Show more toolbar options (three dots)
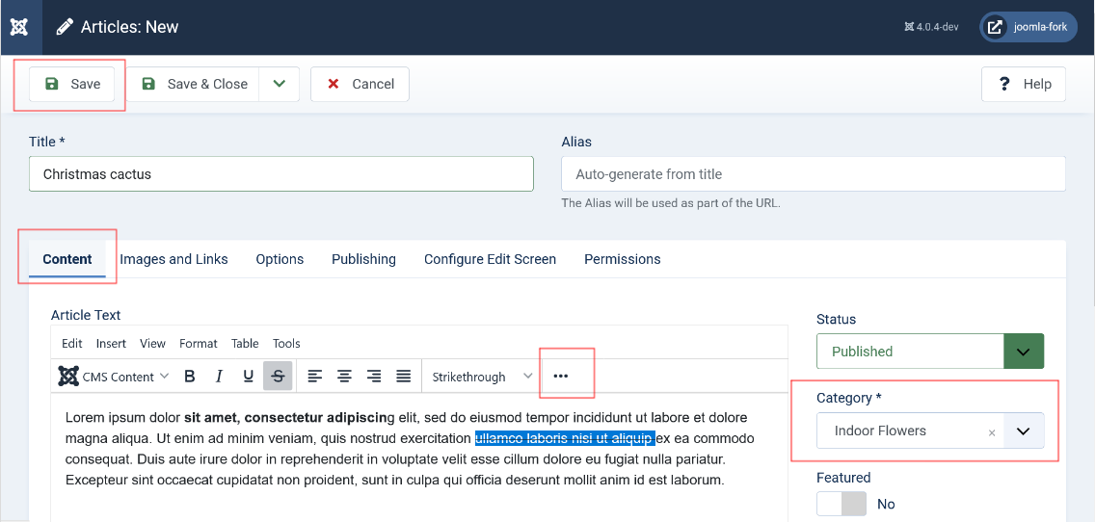The height and width of the screenshot is (522, 1095). pyautogui.click(x=561, y=377)
